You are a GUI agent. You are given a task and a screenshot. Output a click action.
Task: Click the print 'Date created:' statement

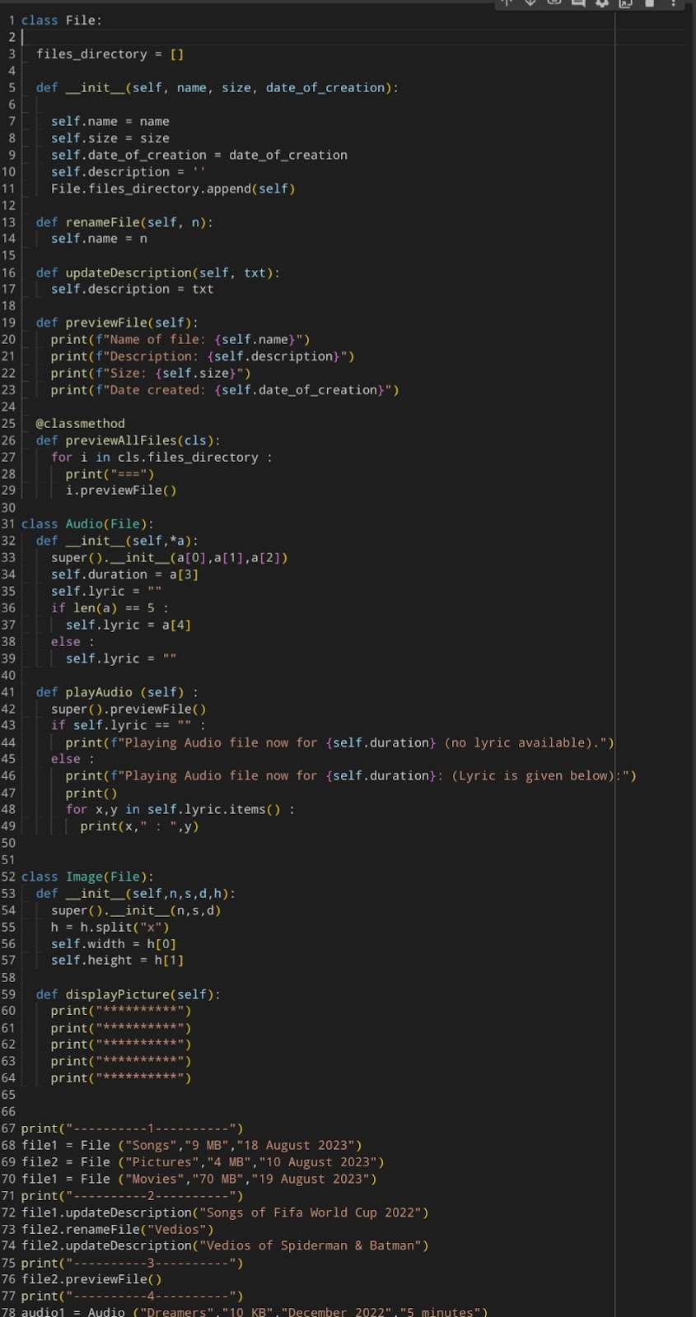225,390
